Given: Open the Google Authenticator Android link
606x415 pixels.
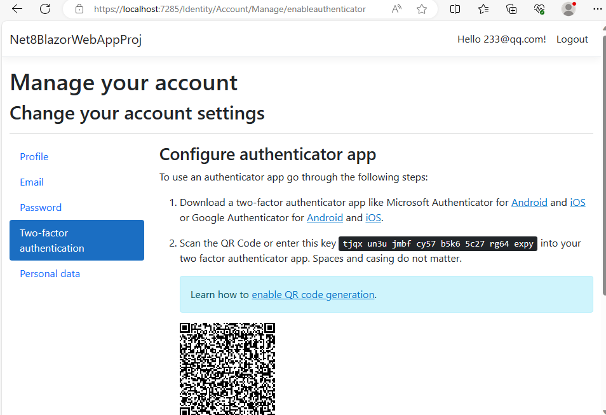Looking at the screenshot, I should pyautogui.click(x=325, y=218).
